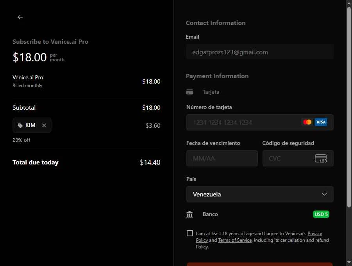Click the chevron on Venezuela selector
Screen dimensions: 352x266
[x=324, y=194]
